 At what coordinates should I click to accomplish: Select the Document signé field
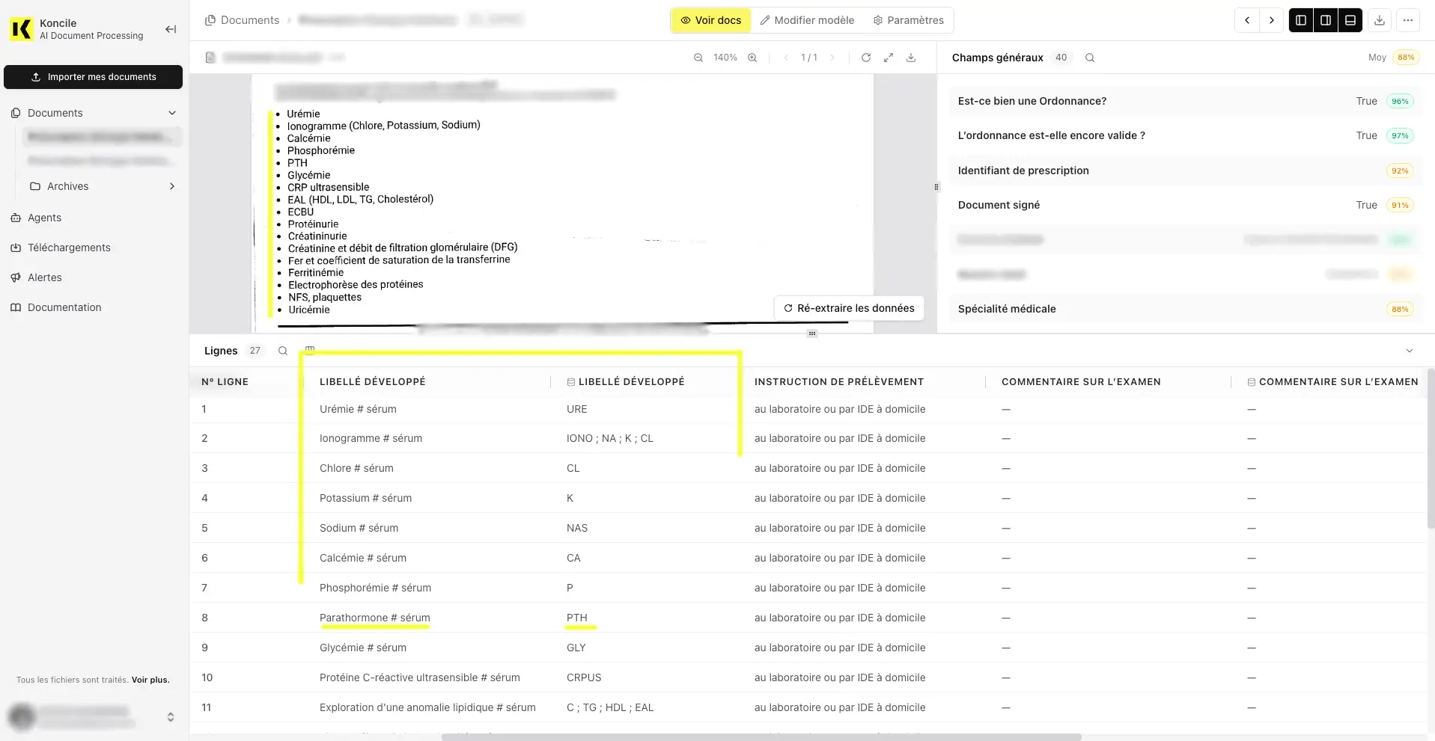tap(1186, 205)
